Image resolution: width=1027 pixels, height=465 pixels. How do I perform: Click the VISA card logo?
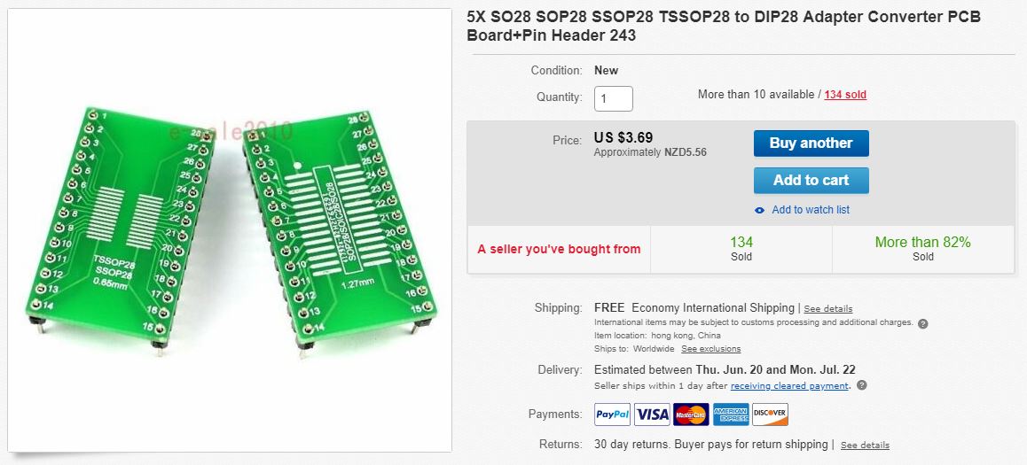pyautogui.click(x=652, y=414)
